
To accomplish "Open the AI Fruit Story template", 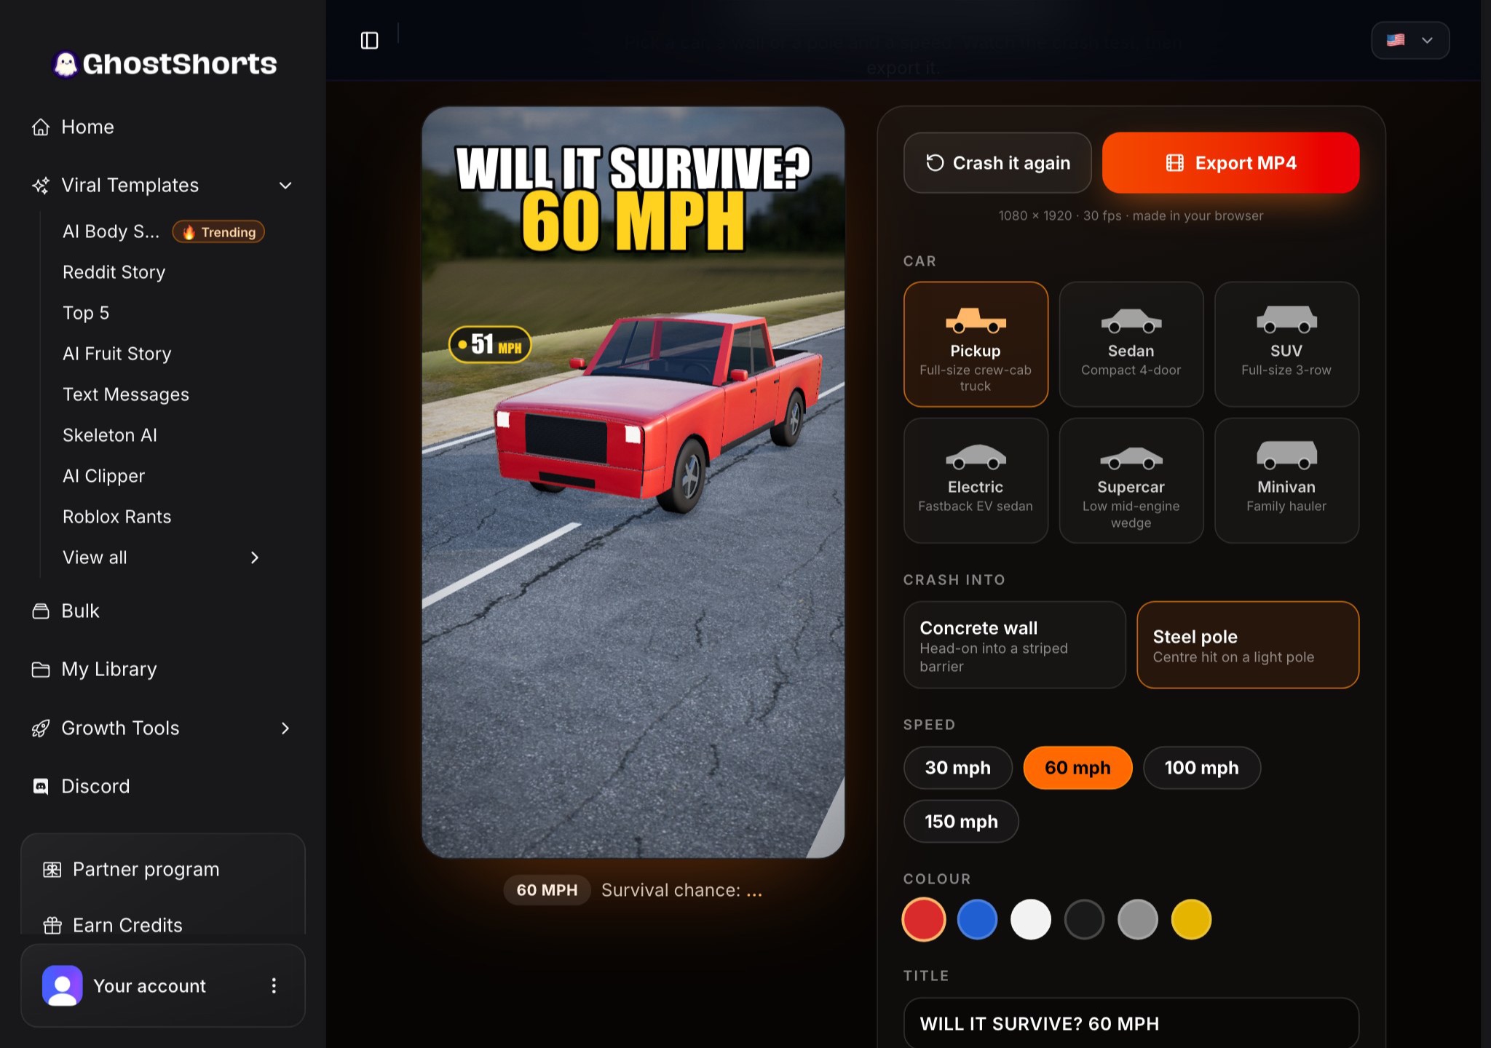I will [x=117, y=354].
